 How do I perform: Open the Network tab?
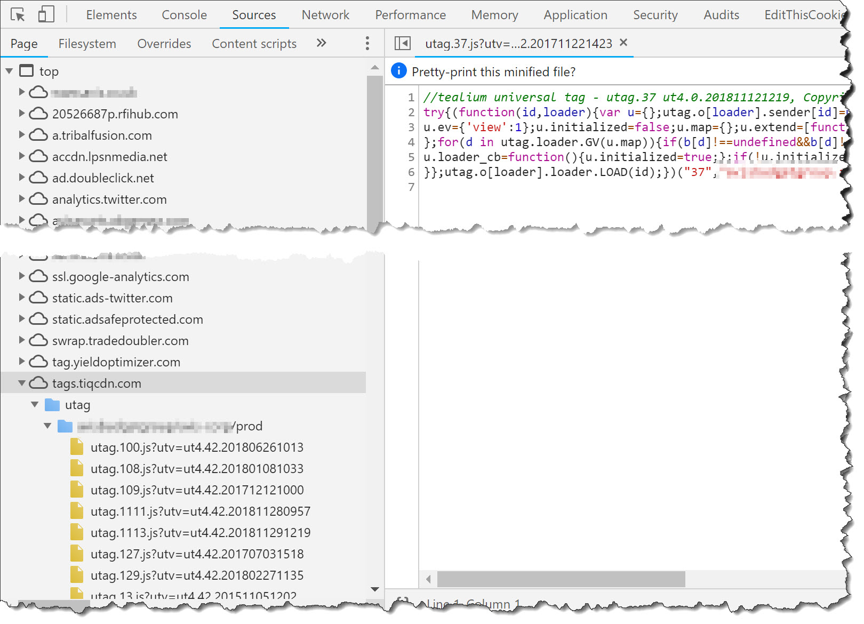tap(325, 15)
